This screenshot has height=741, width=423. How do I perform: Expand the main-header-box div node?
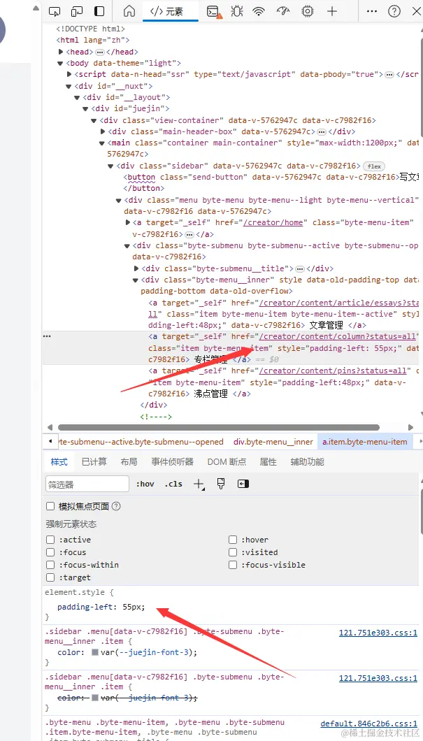(103, 132)
